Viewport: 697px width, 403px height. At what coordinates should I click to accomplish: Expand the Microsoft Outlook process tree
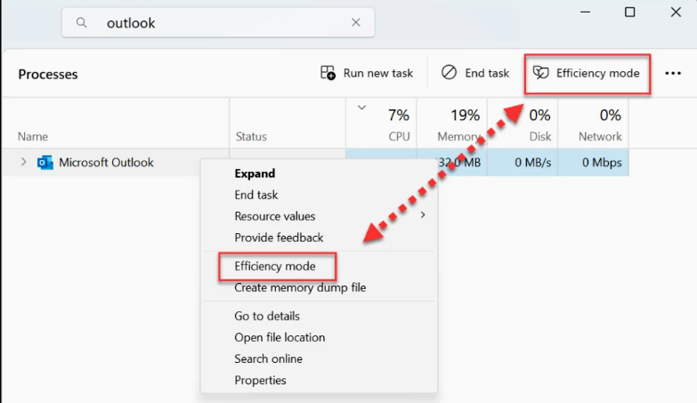click(24, 163)
